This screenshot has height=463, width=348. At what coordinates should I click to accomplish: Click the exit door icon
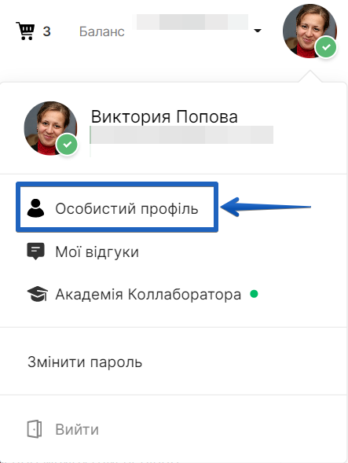coord(35,429)
